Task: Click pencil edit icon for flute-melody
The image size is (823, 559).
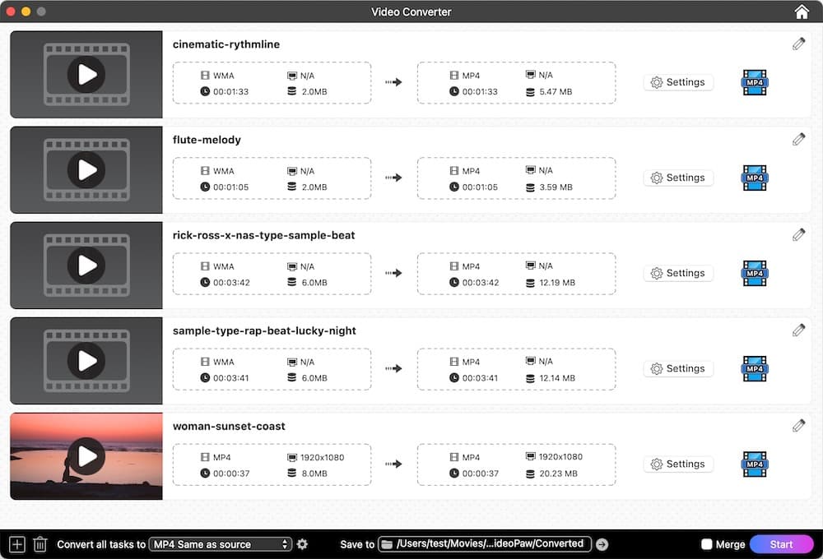Action: coord(798,140)
